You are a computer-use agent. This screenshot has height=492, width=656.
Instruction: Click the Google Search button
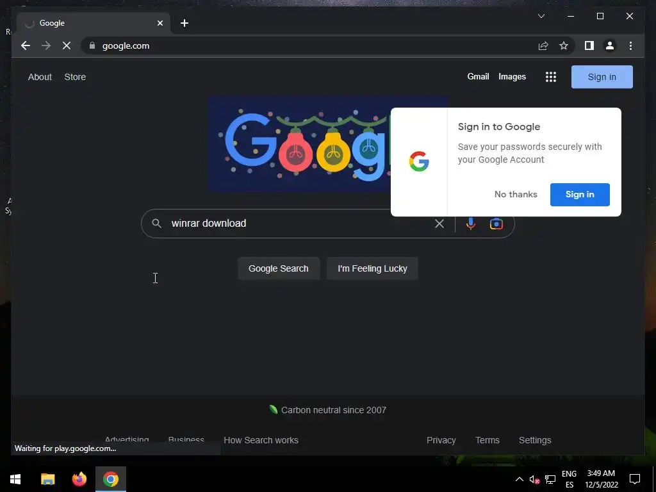click(279, 268)
